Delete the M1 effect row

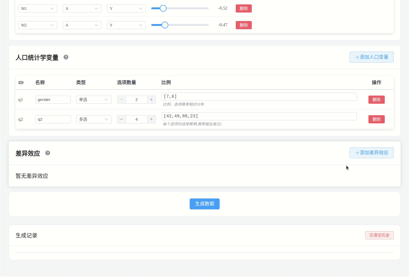pos(243,8)
